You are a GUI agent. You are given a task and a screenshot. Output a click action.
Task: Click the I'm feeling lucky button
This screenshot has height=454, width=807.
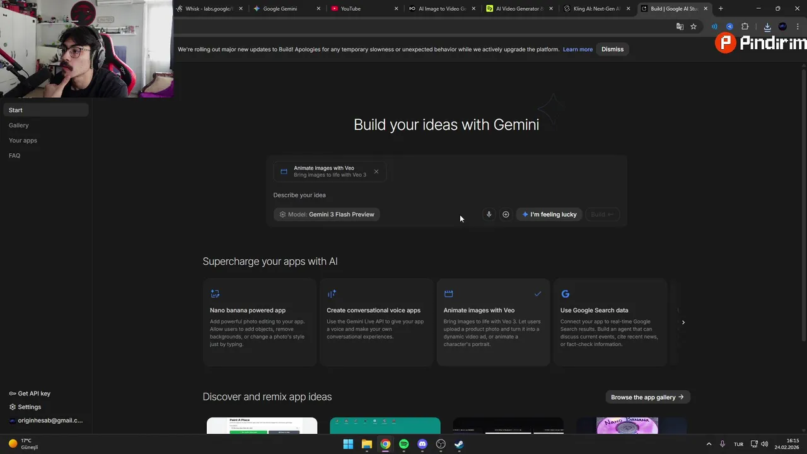[x=549, y=214]
